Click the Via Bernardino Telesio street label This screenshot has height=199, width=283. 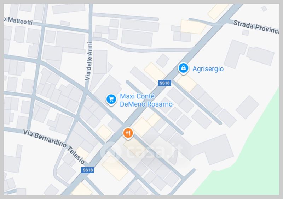coord(54,146)
